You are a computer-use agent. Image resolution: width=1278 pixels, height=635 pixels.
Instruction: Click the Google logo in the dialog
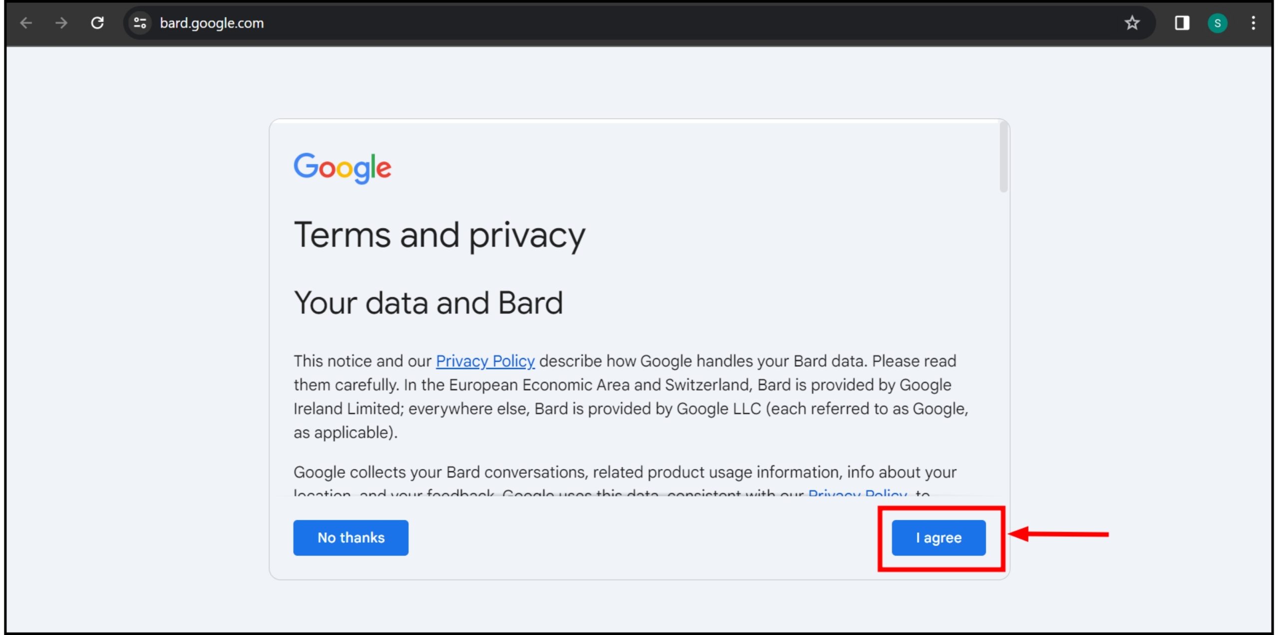pyautogui.click(x=342, y=168)
